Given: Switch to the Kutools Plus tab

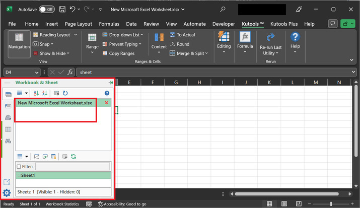Looking at the screenshot, I should pos(285,24).
